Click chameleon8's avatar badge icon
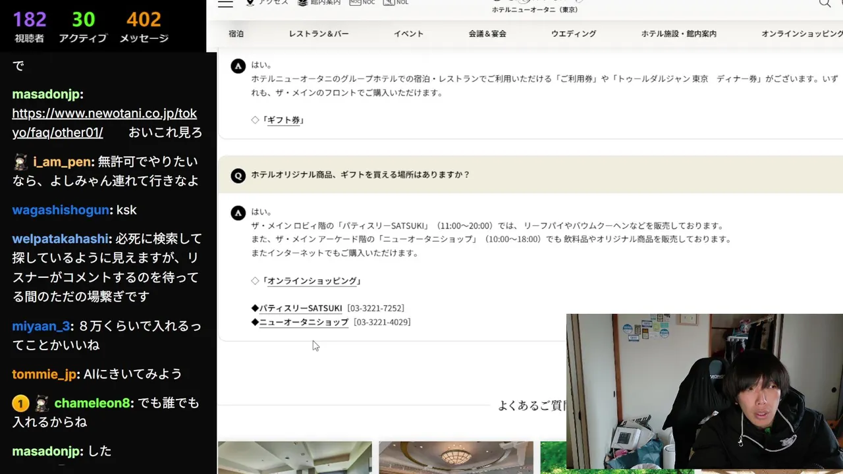Image resolution: width=843 pixels, height=474 pixels. [x=41, y=403]
